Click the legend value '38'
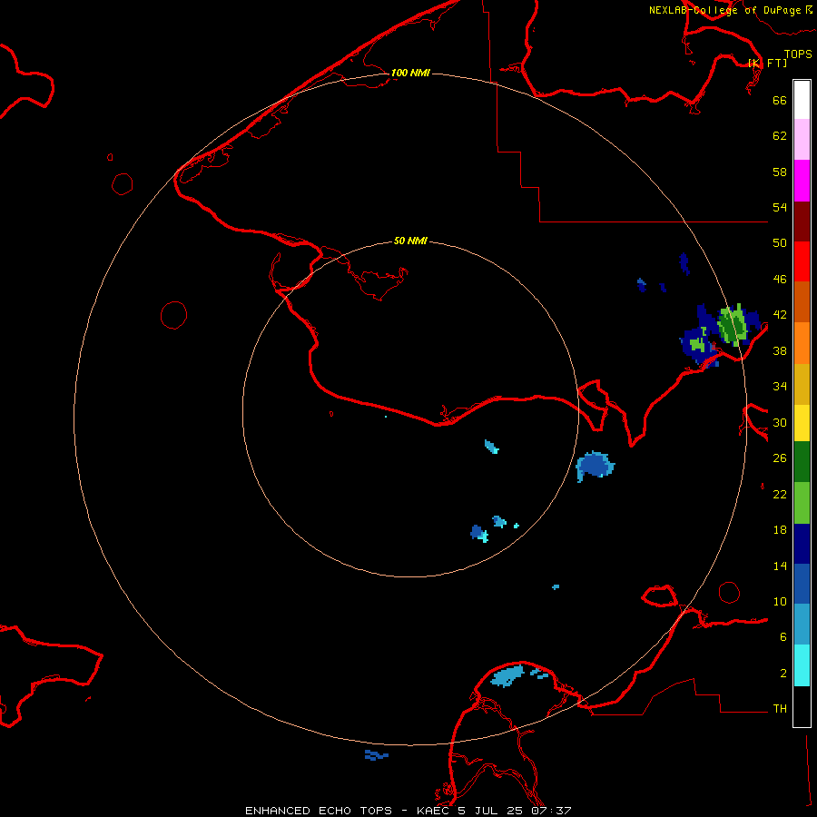 [780, 350]
